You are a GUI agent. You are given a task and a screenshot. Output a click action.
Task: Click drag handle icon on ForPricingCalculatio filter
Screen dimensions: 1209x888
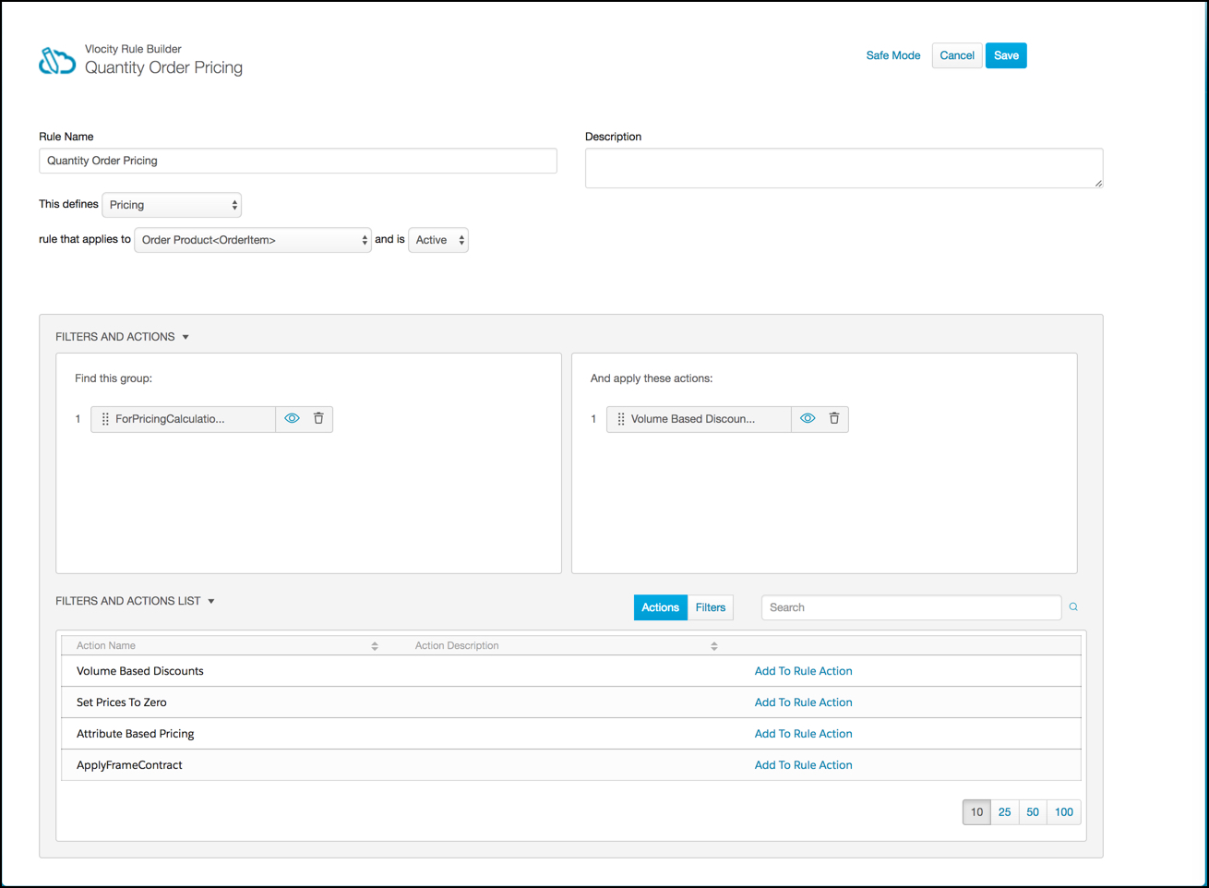[105, 419]
